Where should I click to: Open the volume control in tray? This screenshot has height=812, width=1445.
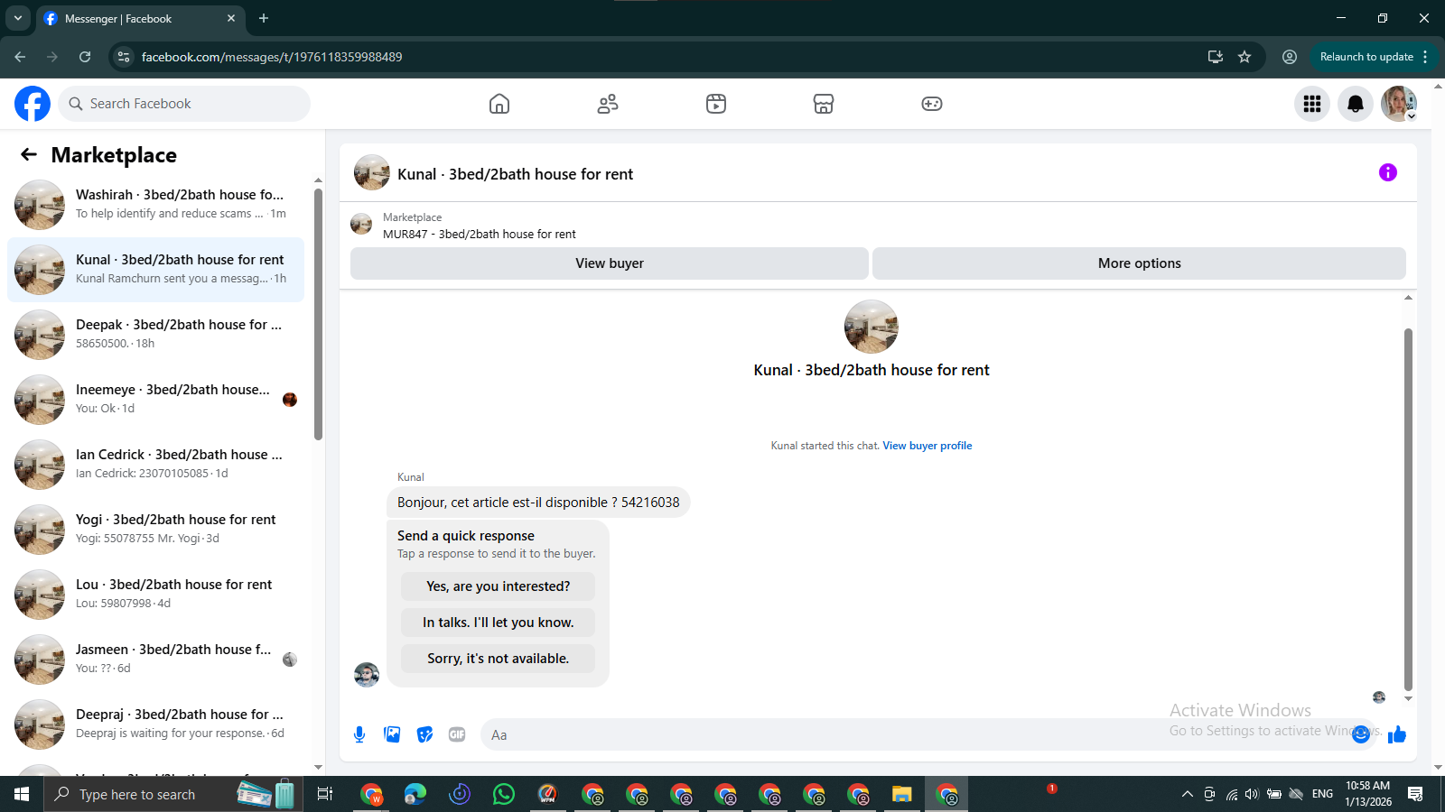(1252, 794)
